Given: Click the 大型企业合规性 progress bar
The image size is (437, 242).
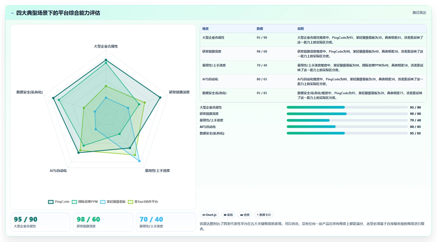Looking at the screenshot, I should [x=347, y=107].
